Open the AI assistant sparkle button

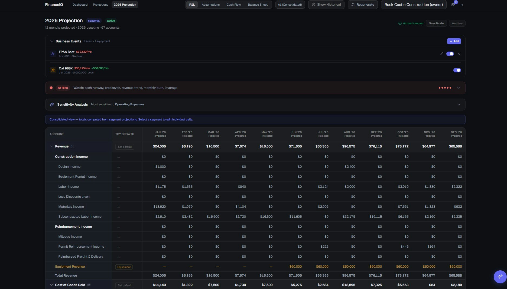pos(500,277)
